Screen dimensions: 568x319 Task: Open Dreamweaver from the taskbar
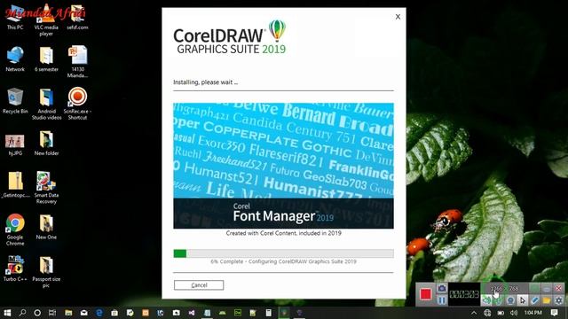[238, 313]
